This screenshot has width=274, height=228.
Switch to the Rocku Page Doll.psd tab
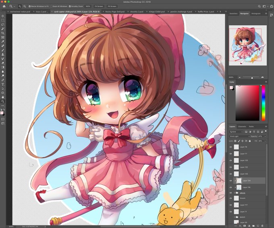[x=115, y=12]
